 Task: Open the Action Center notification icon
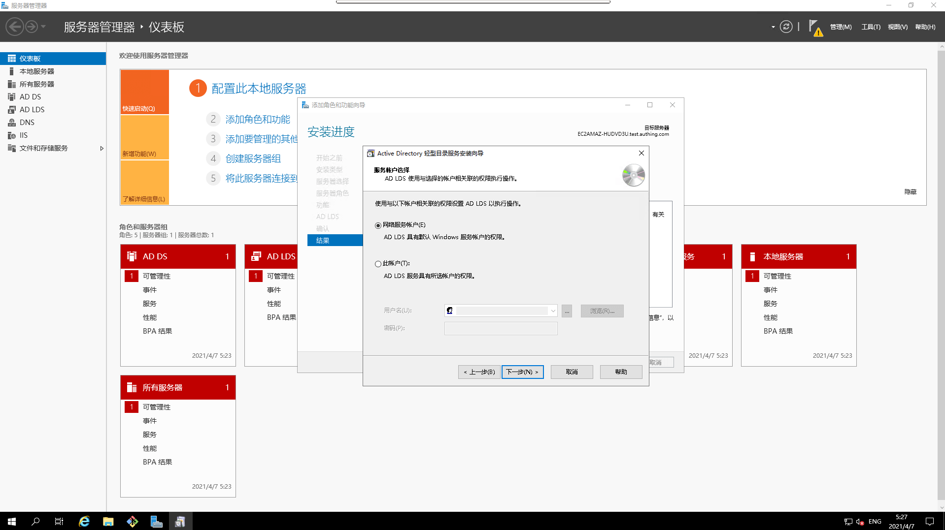929,521
